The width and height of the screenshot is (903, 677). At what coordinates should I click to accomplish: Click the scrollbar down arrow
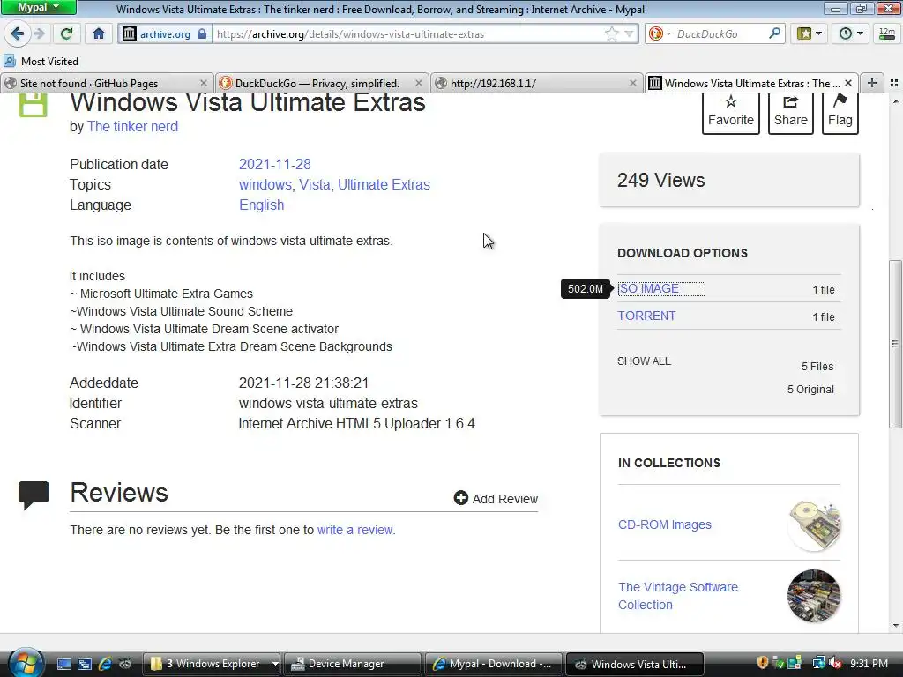[x=895, y=625]
